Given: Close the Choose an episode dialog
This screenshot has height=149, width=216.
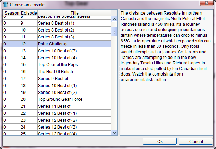Looking at the screenshot, I should click(206, 3).
